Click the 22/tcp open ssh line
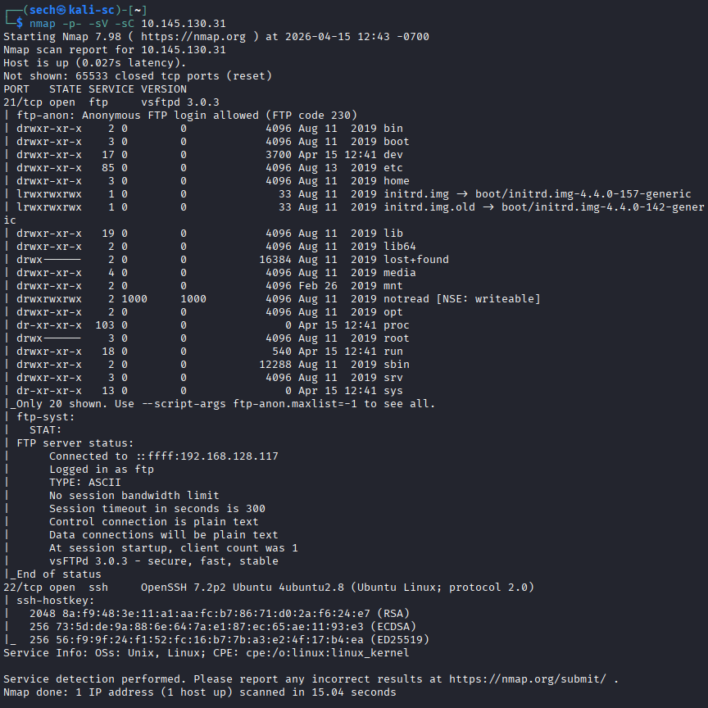 point(269,587)
